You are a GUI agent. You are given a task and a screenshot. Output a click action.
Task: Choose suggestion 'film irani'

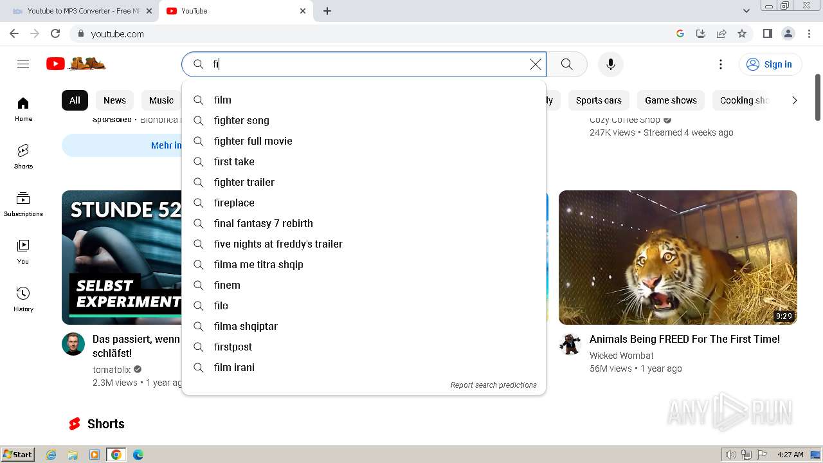point(364,367)
